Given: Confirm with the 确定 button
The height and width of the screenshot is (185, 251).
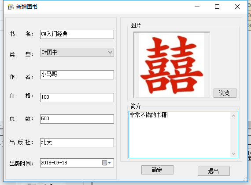Looking at the screenshot, I should point(157,170).
